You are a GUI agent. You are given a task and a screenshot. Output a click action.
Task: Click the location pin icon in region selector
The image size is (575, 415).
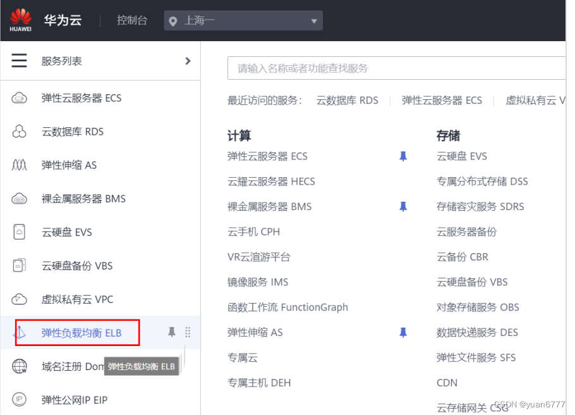[172, 22]
